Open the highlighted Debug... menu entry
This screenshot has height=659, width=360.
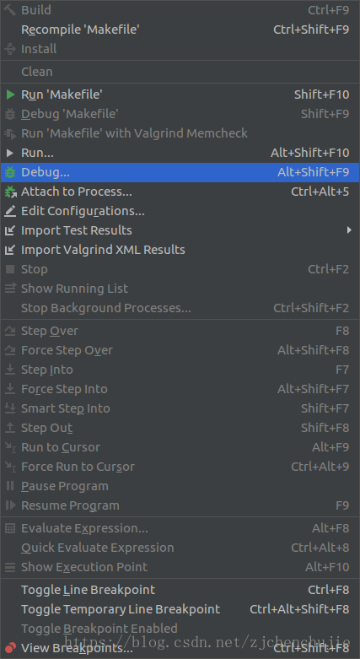[180, 172]
